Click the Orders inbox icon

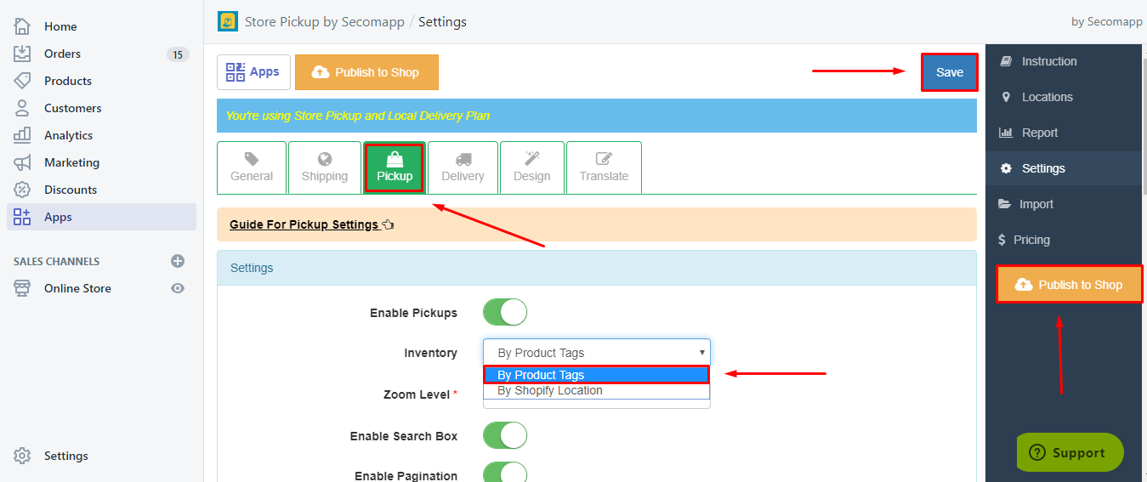click(x=22, y=54)
